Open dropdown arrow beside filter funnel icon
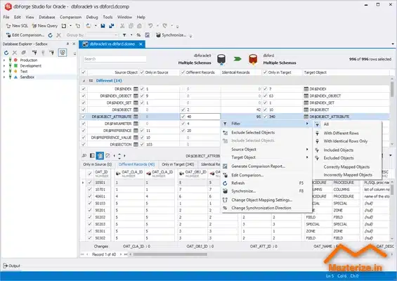Image resolution: width=397 pixels, height=281 pixels. point(131,35)
